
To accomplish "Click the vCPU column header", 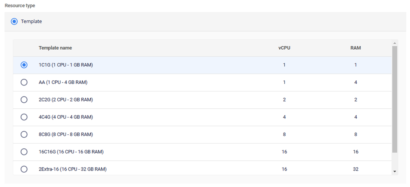I will coord(284,48).
